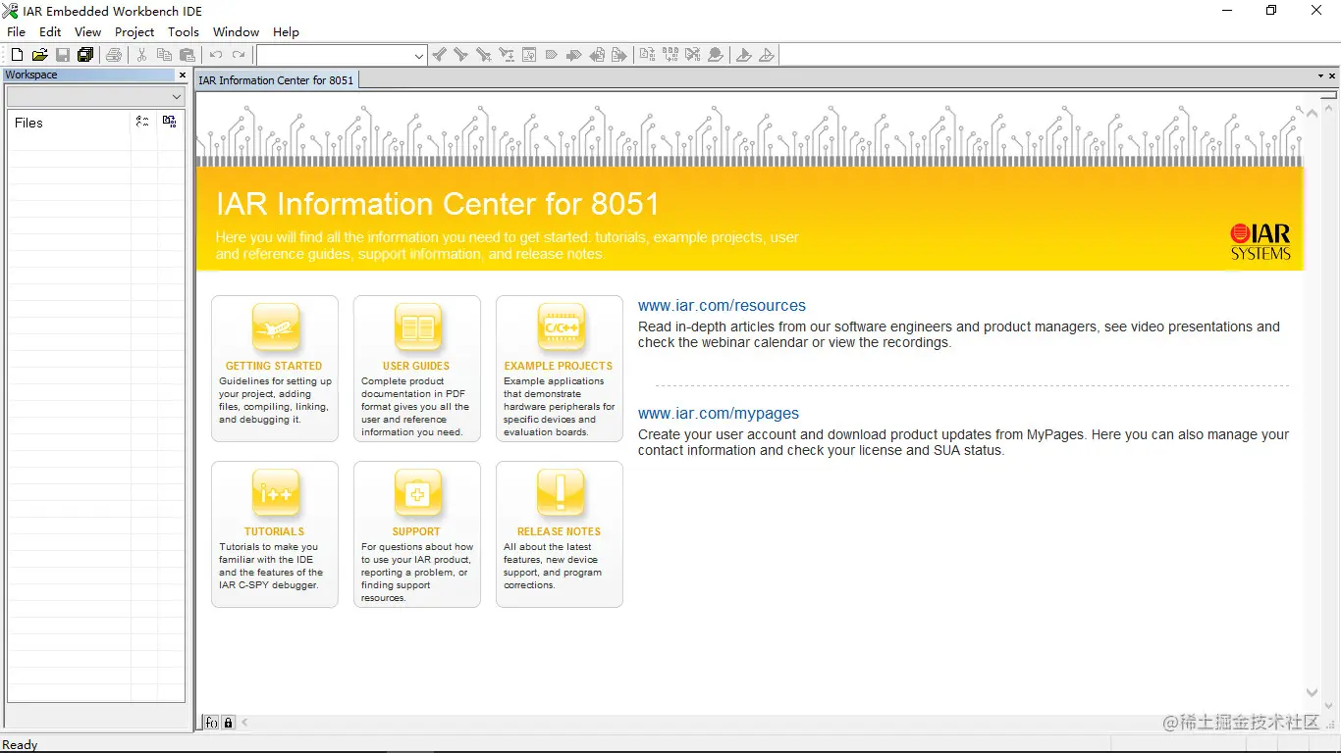Follow the www.iar.com/mypages link
Image resolution: width=1341 pixels, height=753 pixels.
click(719, 414)
